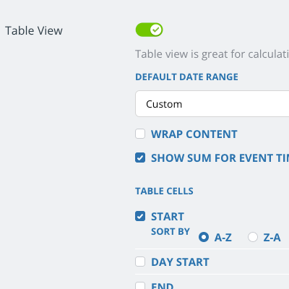The width and height of the screenshot is (289, 289).
Task: Click the Z-A label text
Action: click(x=272, y=238)
